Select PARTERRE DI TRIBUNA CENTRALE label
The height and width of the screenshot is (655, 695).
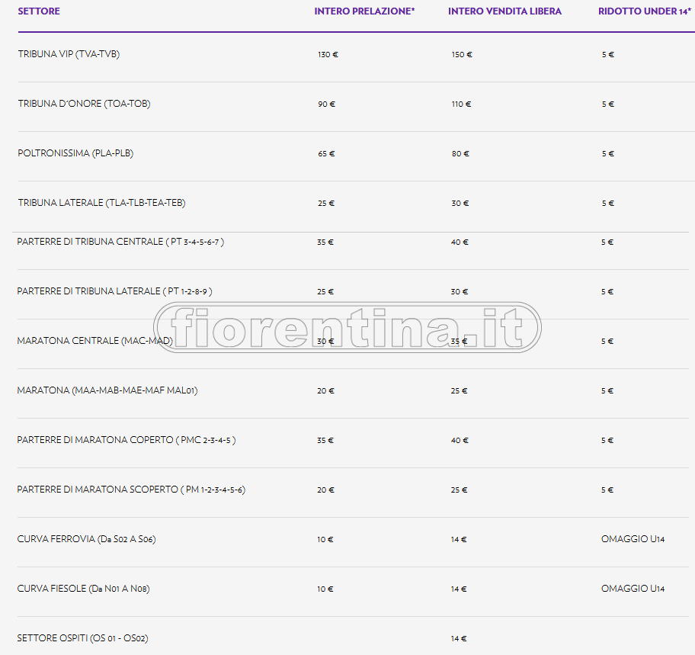(120, 242)
